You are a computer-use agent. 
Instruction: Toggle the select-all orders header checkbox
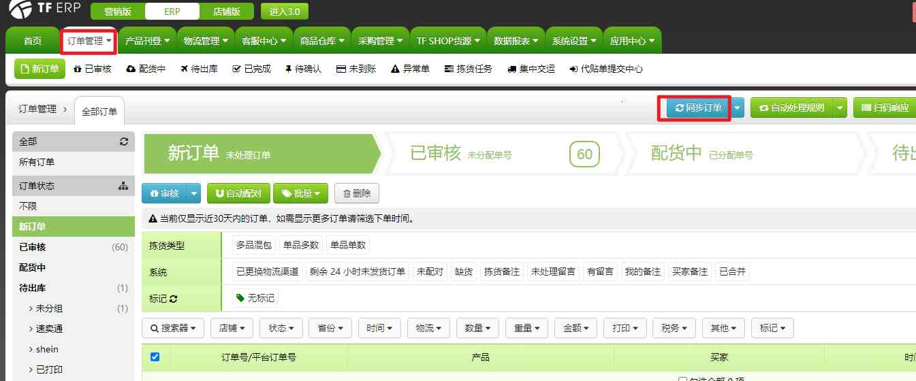(x=155, y=357)
